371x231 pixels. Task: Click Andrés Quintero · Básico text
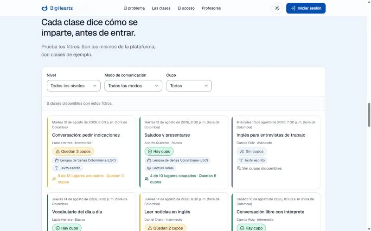pyautogui.click(x=163, y=143)
